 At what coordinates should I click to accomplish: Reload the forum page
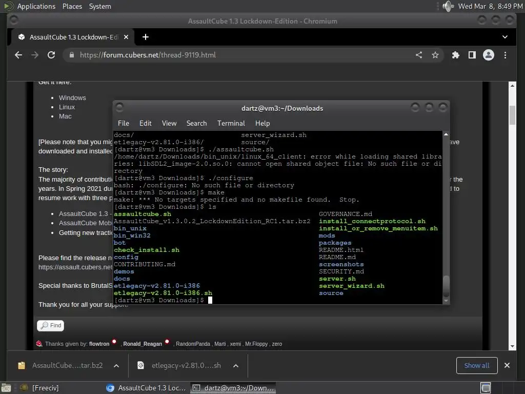click(51, 55)
